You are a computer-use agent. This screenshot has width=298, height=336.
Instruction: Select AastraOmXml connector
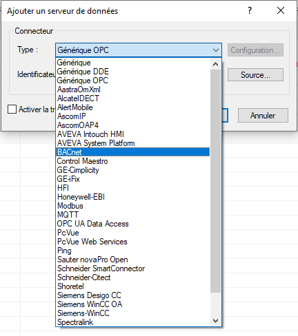point(133,90)
